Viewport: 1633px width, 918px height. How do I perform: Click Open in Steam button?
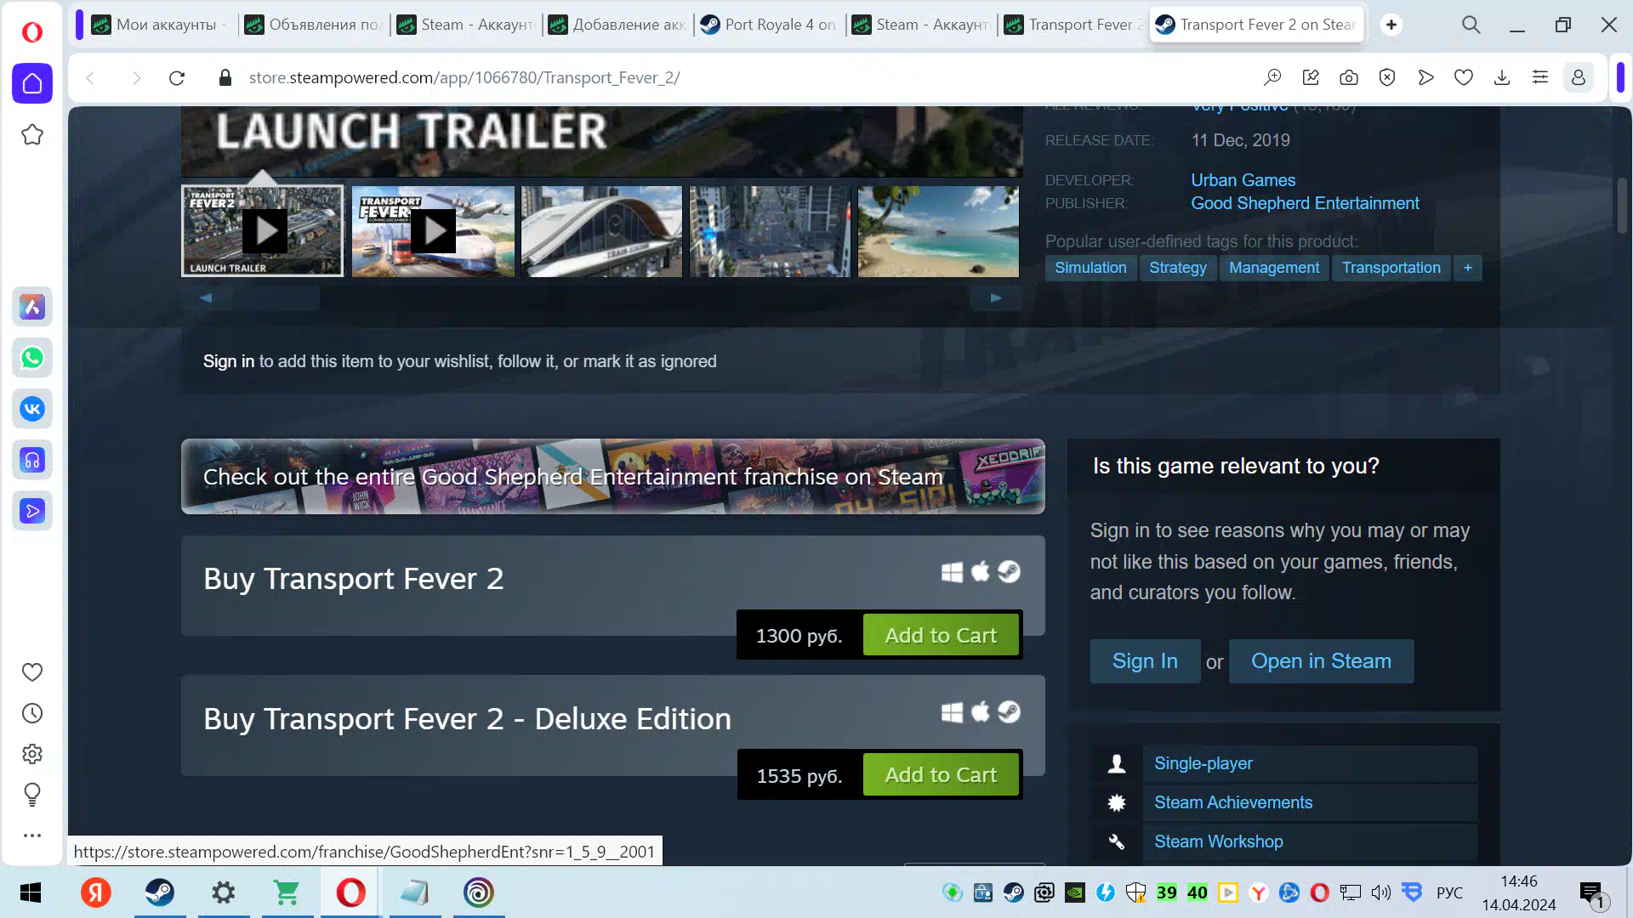click(x=1321, y=661)
